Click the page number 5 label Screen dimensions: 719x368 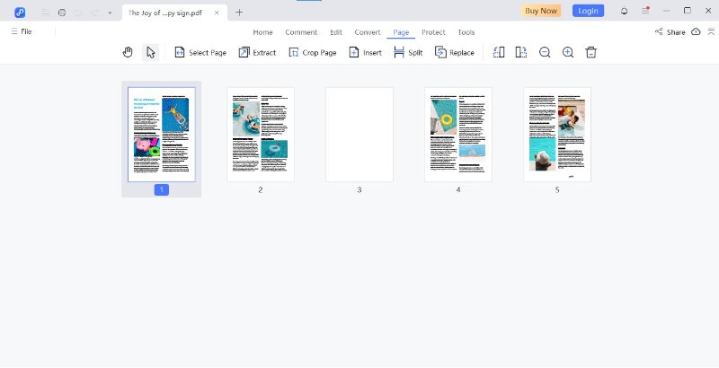point(557,189)
